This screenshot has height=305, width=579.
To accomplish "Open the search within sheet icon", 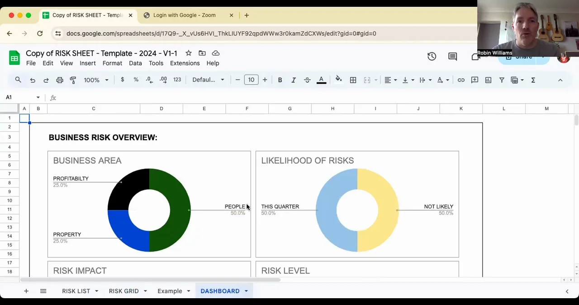I will coord(18,80).
